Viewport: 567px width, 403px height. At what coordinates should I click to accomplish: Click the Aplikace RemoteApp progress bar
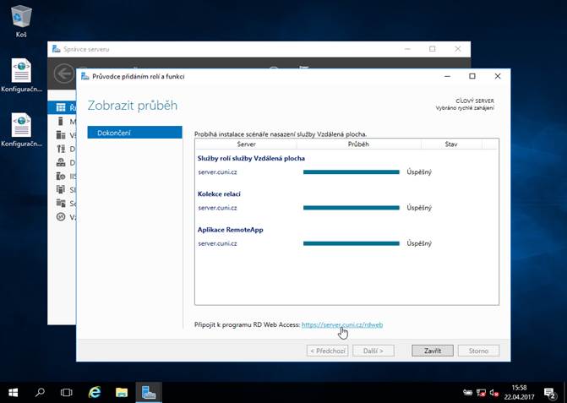352,243
